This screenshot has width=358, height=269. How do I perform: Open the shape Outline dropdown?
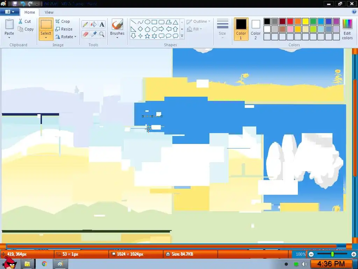[199, 21]
